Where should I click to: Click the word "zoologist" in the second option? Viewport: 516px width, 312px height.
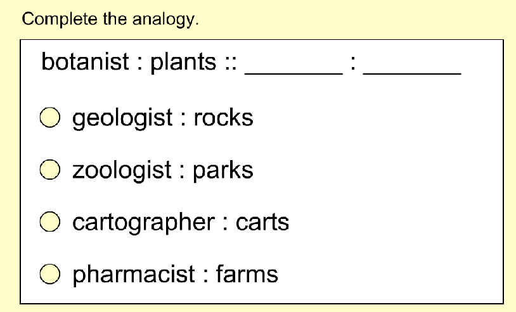click(x=122, y=171)
